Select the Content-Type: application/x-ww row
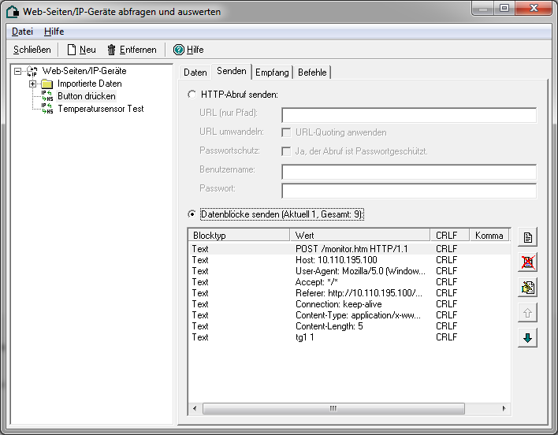This screenshot has height=435, width=558. [349, 315]
